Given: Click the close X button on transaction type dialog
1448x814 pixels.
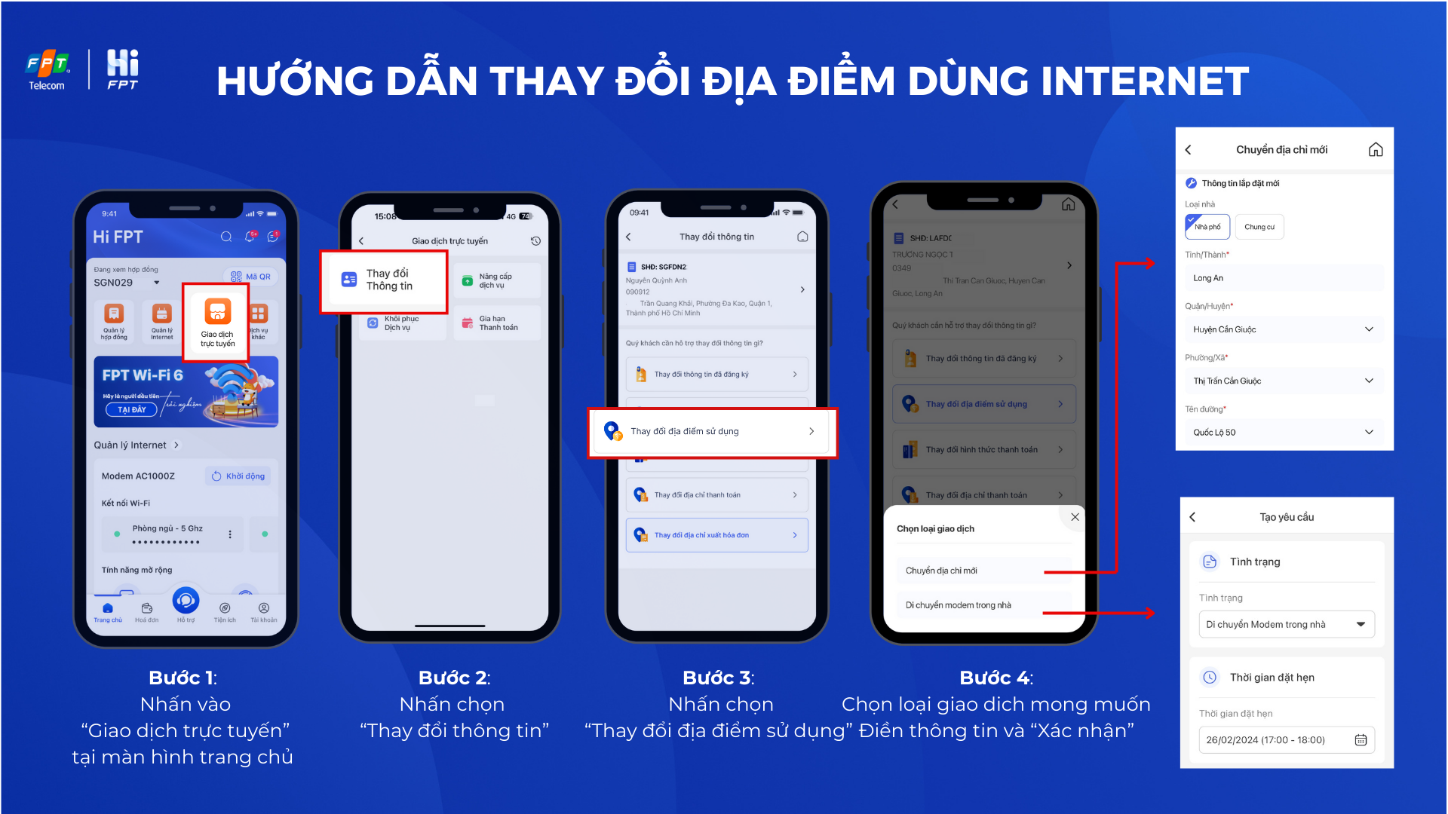Looking at the screenshot, I should click(1075, 517).
